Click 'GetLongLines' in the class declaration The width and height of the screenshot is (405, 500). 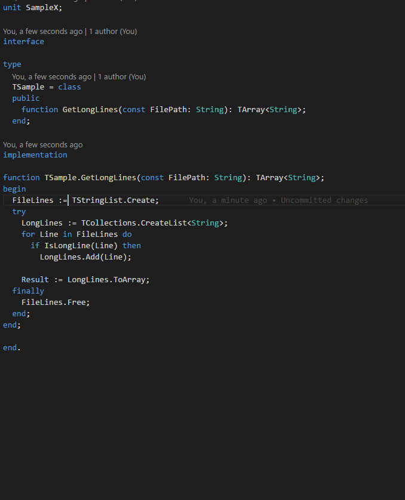90,109
